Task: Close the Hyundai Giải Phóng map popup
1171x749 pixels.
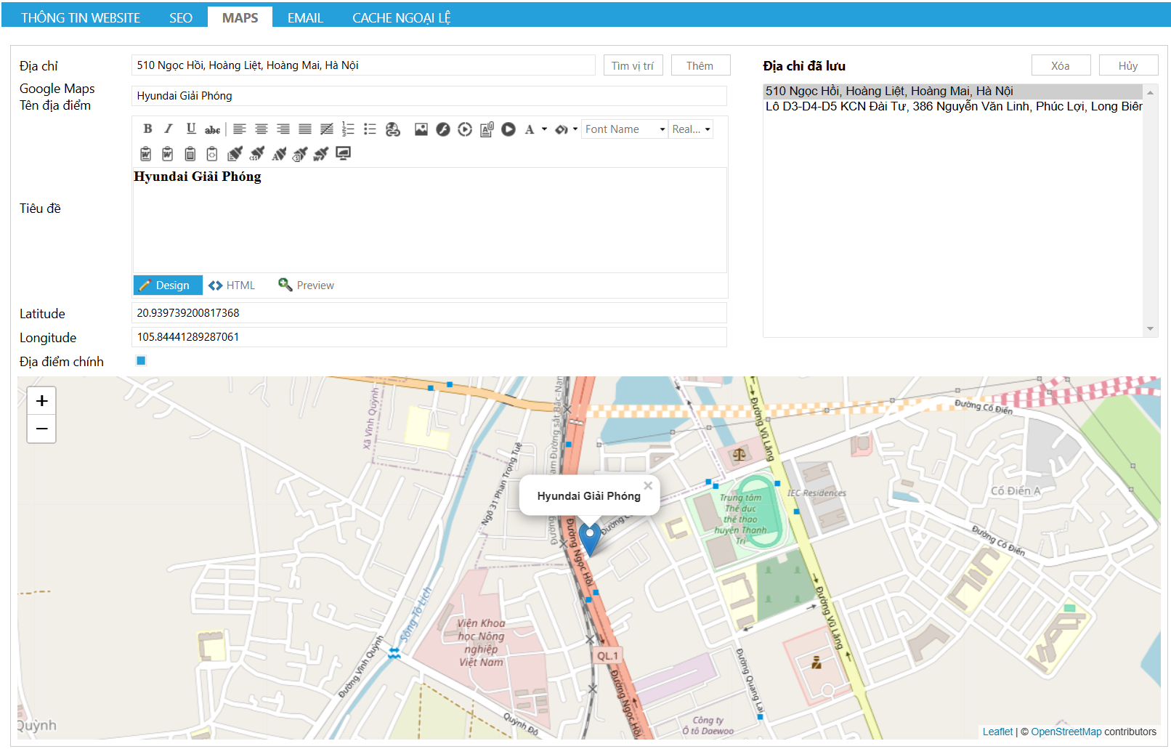Action: pos(648,485)
